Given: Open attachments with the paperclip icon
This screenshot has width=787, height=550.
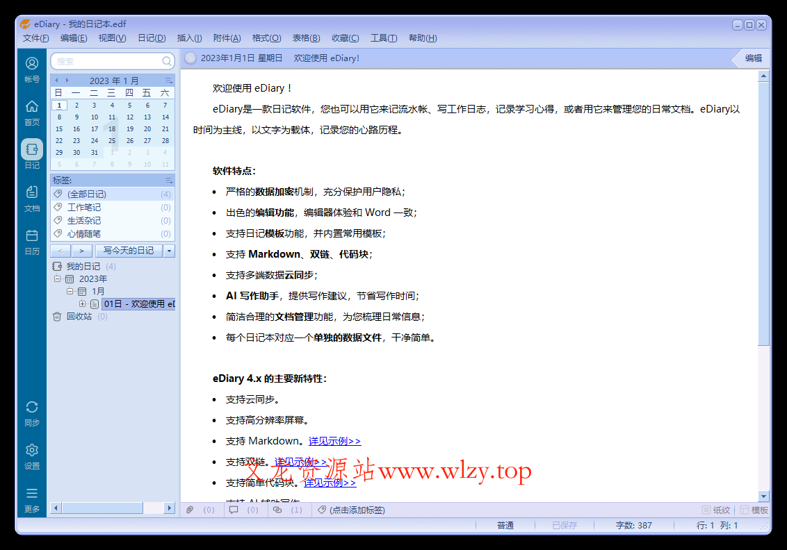Looking at the screenshot, I should [189, 509].
